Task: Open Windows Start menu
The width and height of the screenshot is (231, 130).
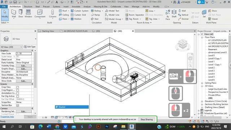Action: pos(4,127)
